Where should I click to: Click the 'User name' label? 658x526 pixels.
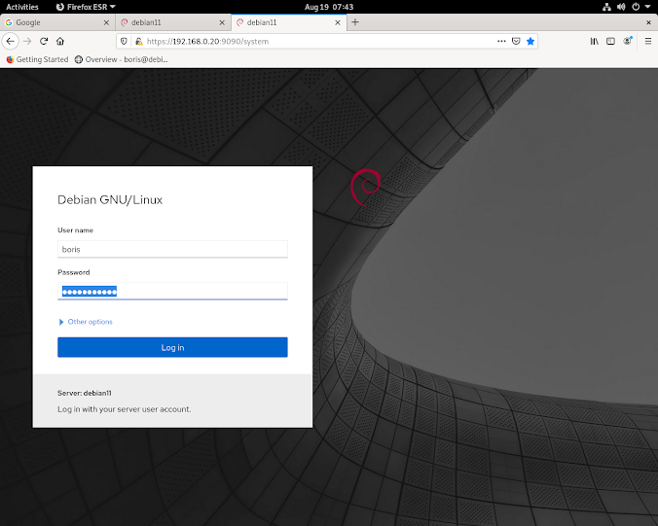click(76, 230)
